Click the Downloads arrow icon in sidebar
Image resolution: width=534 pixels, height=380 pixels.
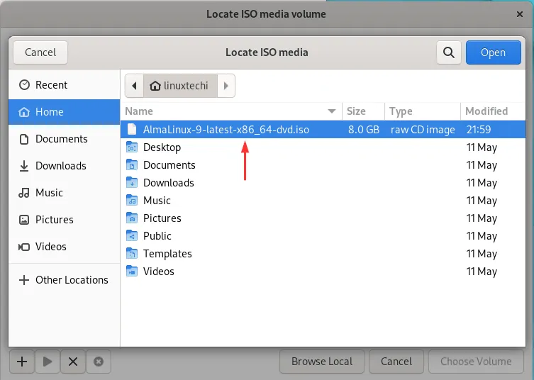[x=24, y=166]
